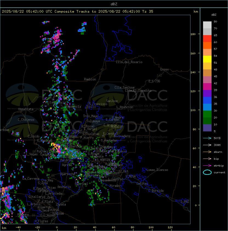Click the 'Villavicencio' map label
This screenshot has width=228, height=231.
[x=56, y=102]
